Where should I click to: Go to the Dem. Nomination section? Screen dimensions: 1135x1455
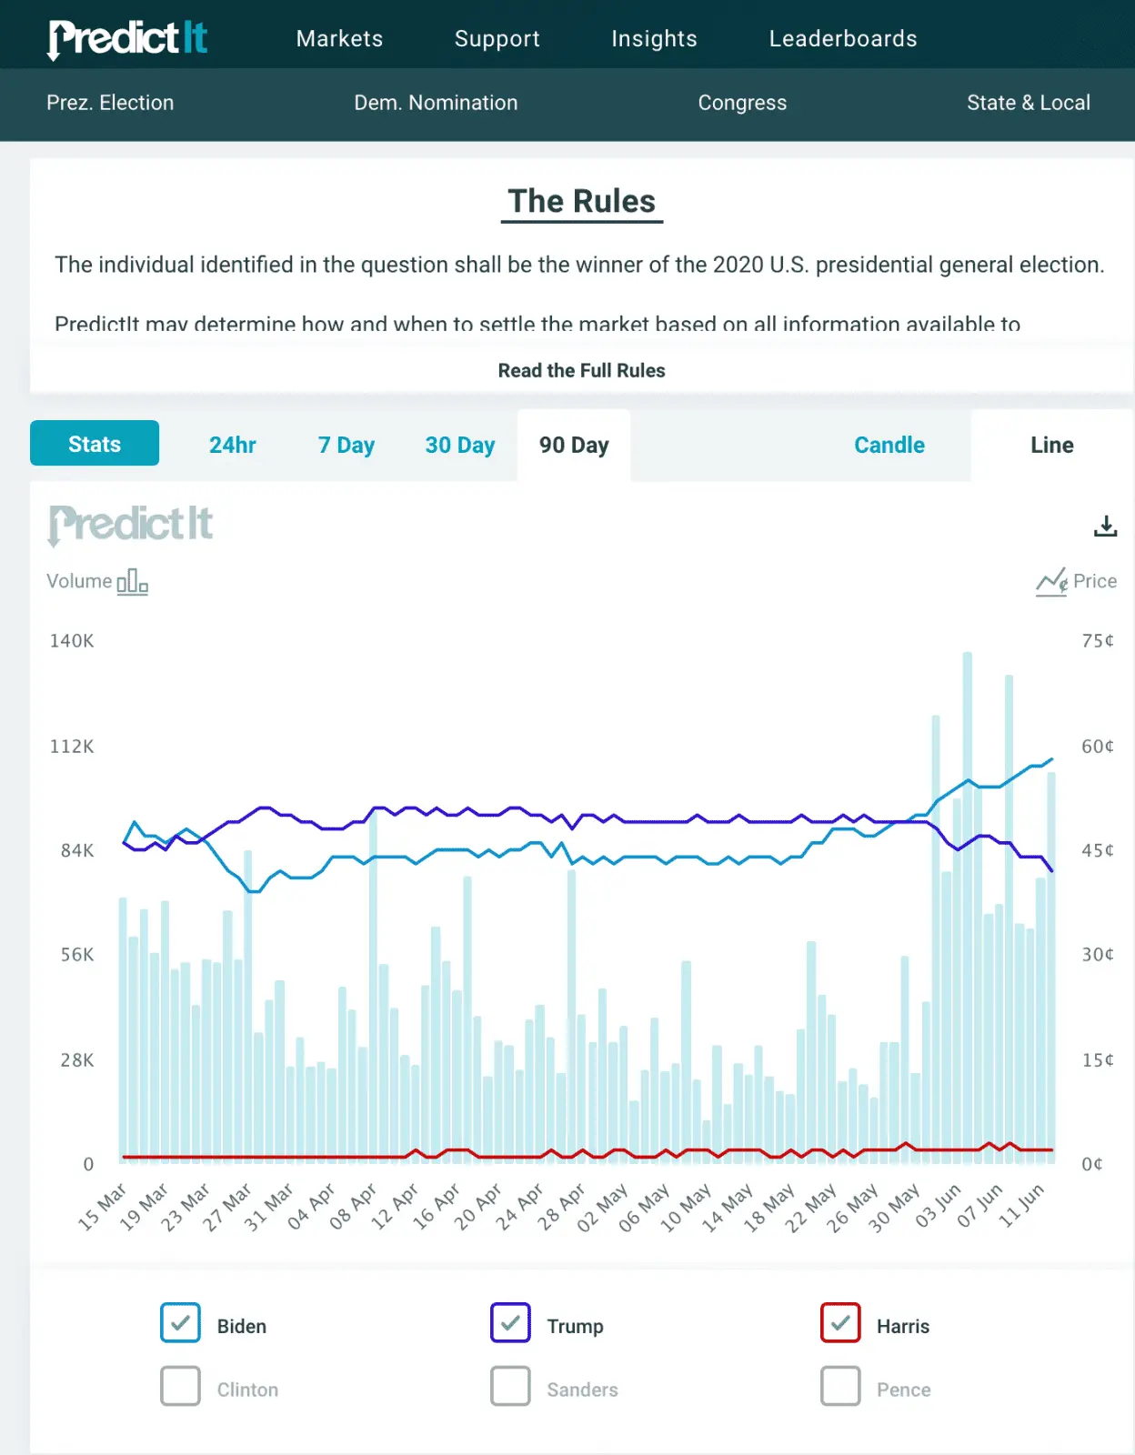point(436,103)
